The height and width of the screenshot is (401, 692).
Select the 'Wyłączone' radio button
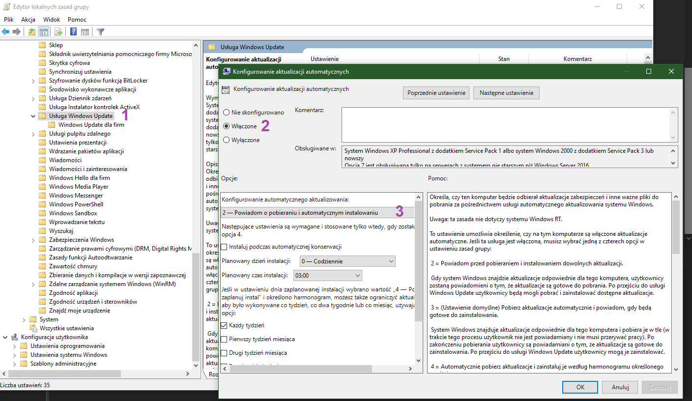tap(226, 140)
